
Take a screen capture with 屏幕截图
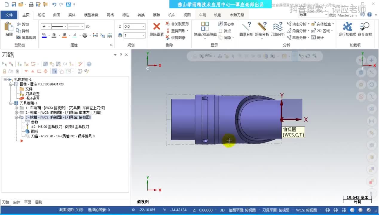(x=26, y=38)
